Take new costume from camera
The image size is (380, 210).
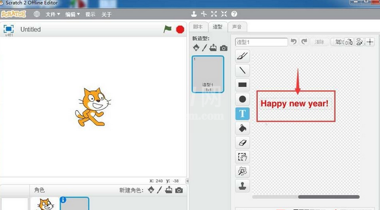[223, 48]
